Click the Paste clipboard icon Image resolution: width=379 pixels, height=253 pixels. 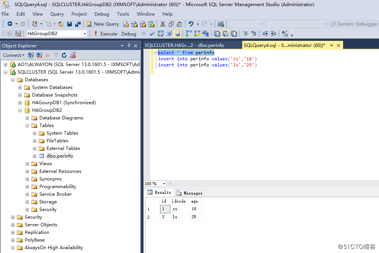tap(180, 24)
